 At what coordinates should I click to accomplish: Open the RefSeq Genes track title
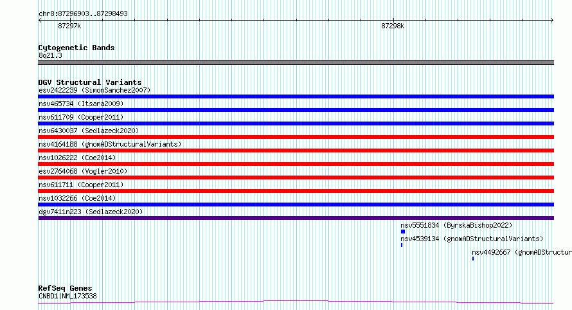pyautogui.click(x=65, y=288)
